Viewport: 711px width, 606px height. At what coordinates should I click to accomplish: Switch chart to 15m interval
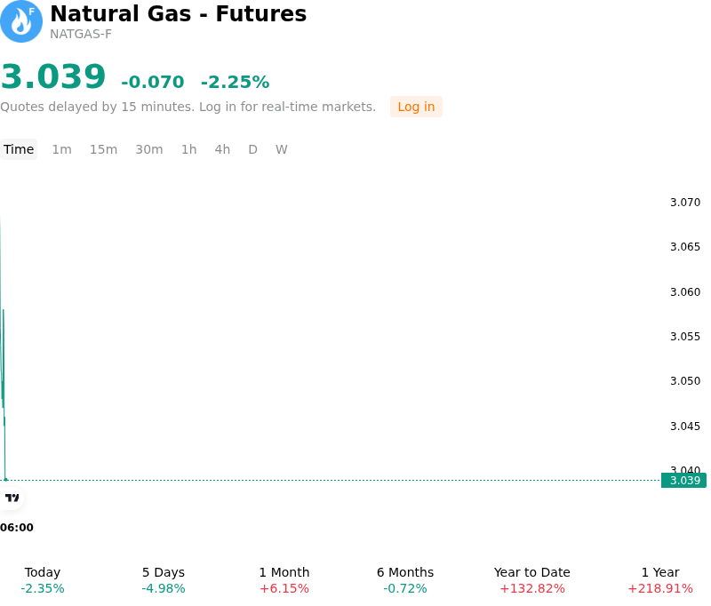tap(103, 149)
